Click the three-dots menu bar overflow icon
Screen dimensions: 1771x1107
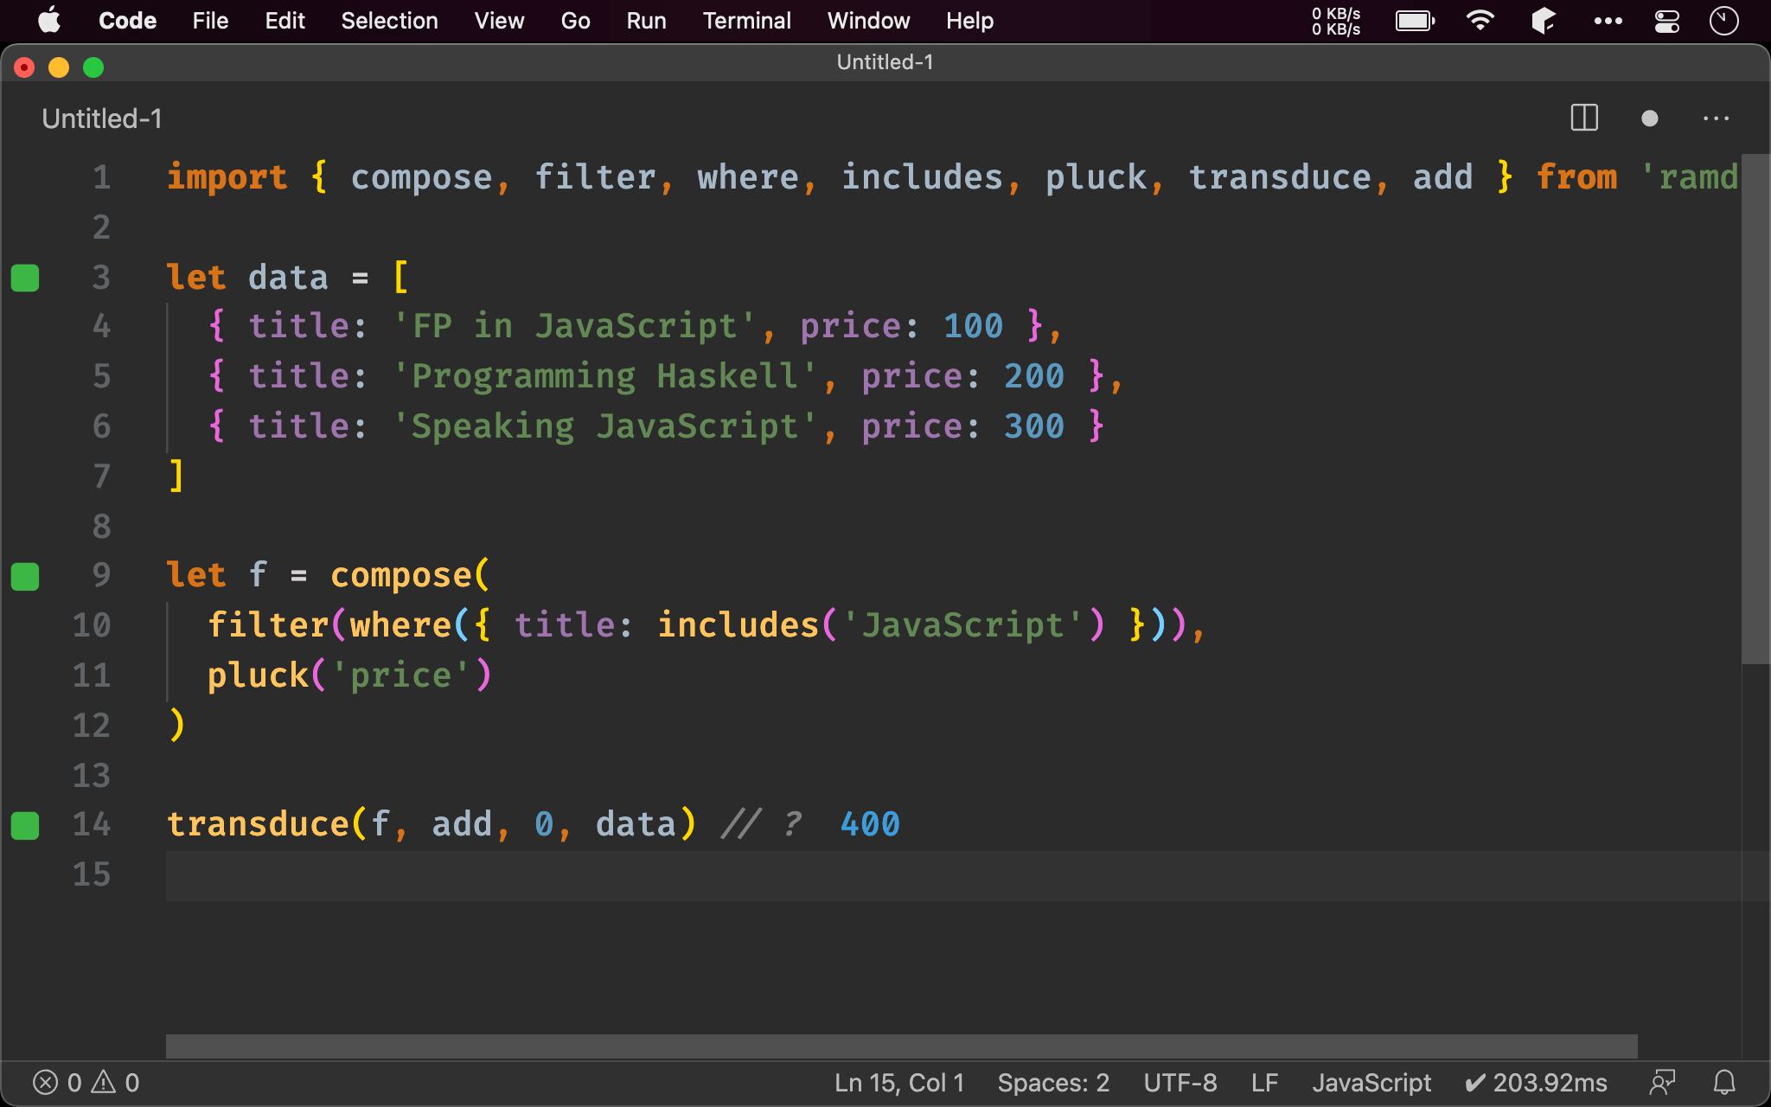(1608, 21)
